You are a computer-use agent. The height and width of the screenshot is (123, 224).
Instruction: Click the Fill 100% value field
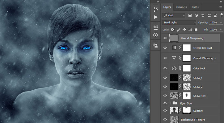pos(214,30)
